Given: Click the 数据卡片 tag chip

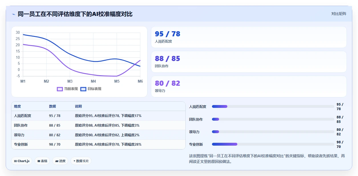Looking at the screenshot, I should (81, 161).
